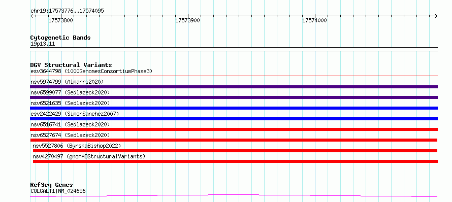Click the DGV Structural Variants track title
The image size is (452, 202).
click(71, 65)
